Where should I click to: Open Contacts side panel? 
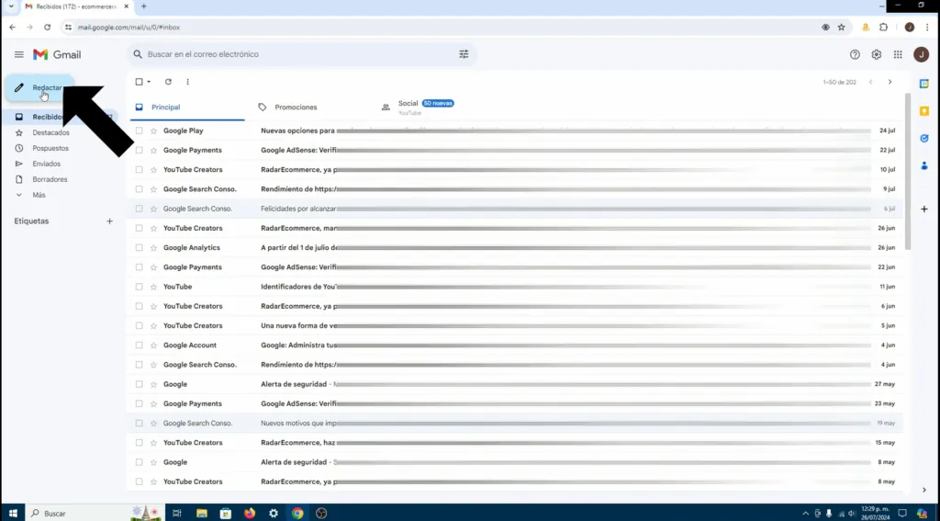click(924, 166)
